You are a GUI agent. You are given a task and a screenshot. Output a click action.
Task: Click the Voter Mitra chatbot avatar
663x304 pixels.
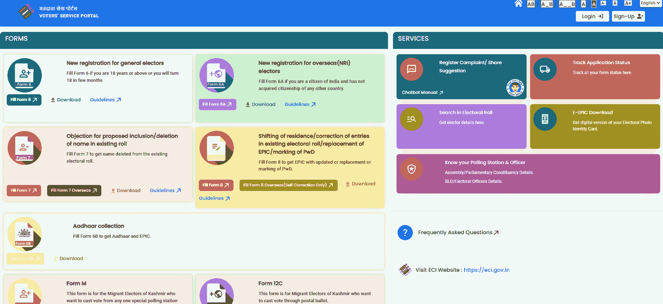pos(515,88)
